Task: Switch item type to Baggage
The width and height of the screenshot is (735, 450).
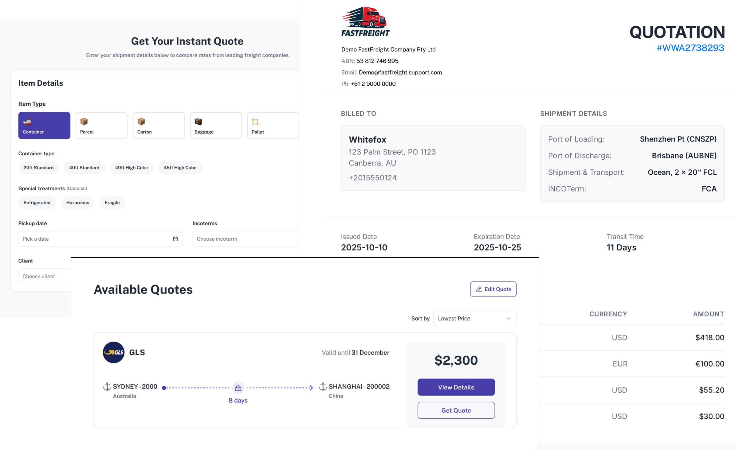Action: (216, 126)
